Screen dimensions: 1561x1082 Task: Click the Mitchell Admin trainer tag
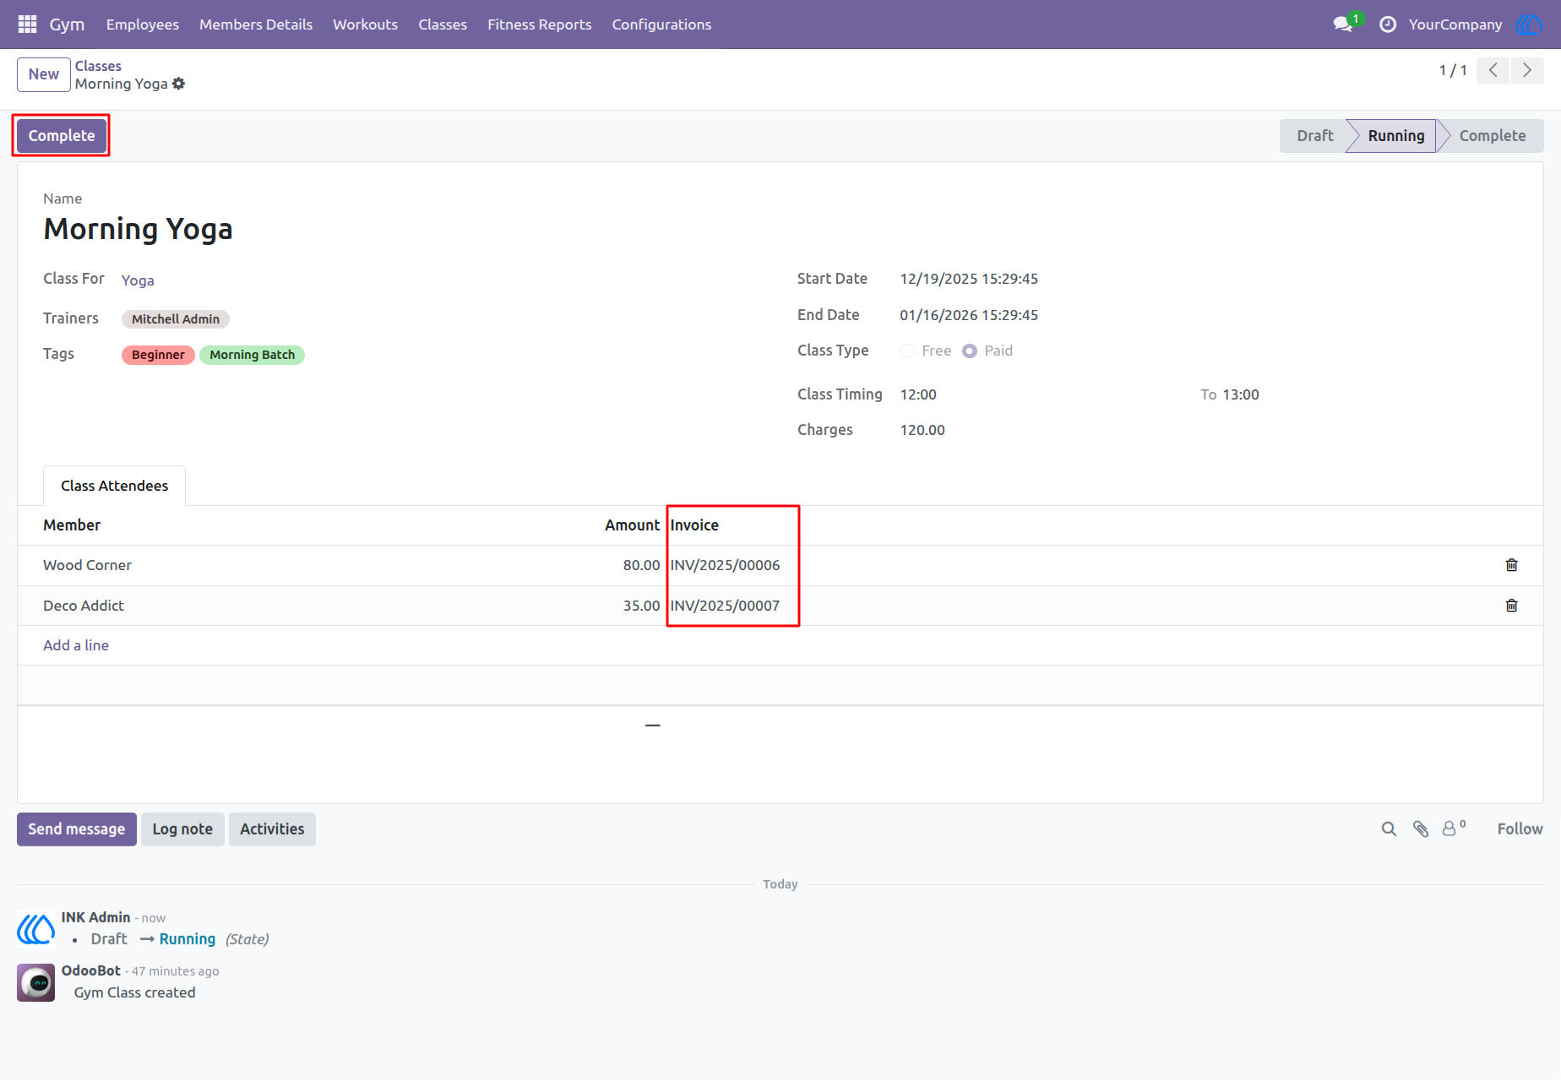point(176,319)
